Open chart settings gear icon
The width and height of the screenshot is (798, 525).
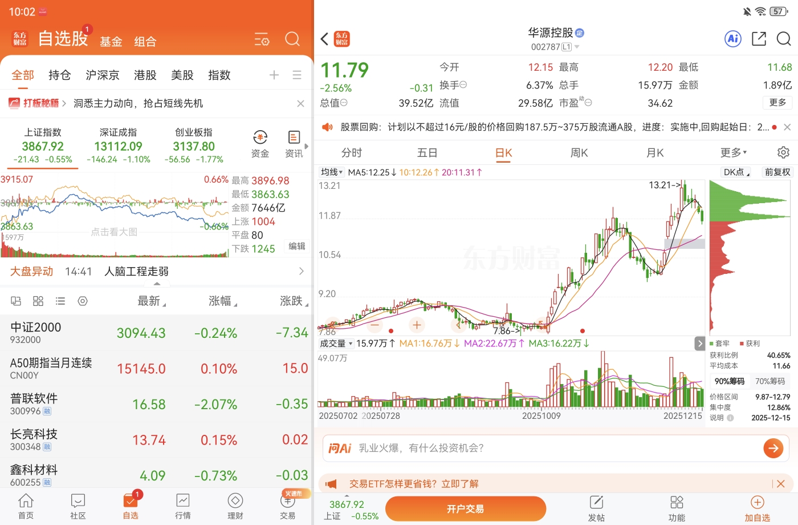783,152
